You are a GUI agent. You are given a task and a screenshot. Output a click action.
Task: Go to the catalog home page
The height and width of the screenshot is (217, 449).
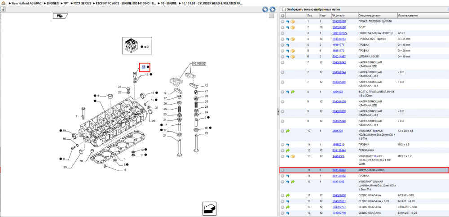4,4
